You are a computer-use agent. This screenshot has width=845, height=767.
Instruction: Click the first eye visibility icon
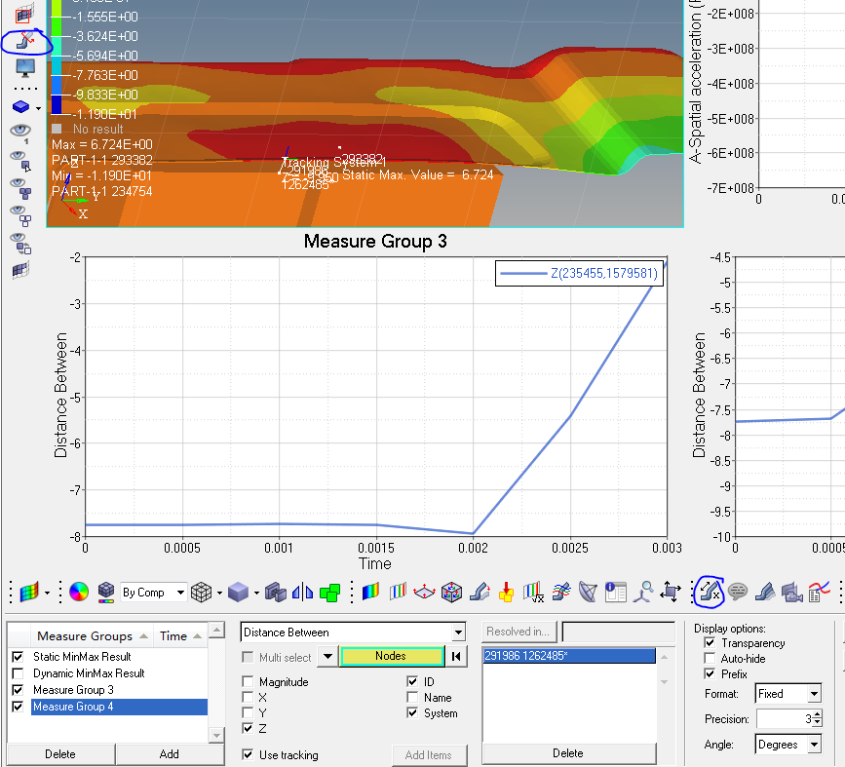coord(20,131)
